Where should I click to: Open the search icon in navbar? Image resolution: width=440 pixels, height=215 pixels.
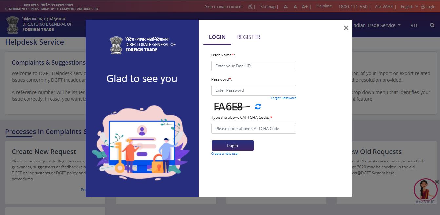click(x=432, y=25)
